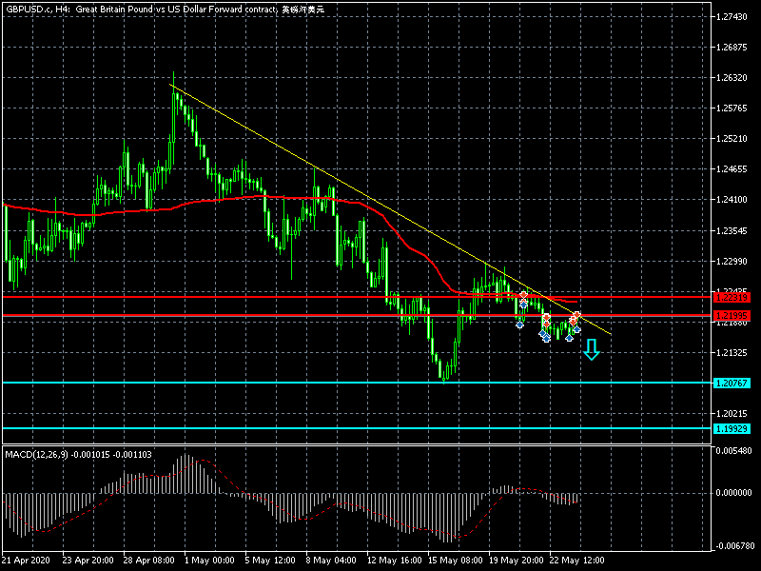
Task: Click the red 1.22319 price label
Action: [x=732, y=297]
